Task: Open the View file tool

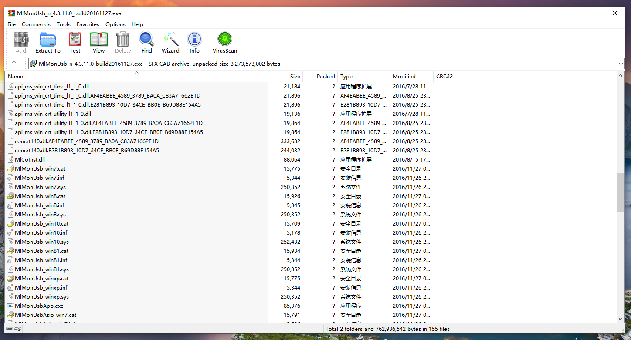Action: (x=98, y=43)
